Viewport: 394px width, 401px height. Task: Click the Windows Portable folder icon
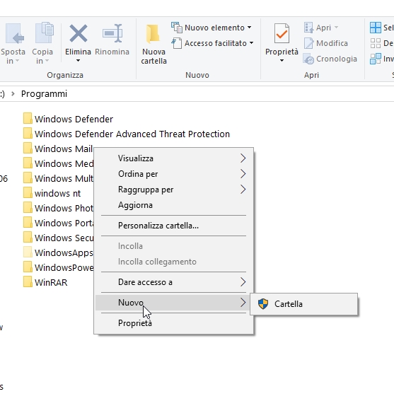[x=28, y=223]
